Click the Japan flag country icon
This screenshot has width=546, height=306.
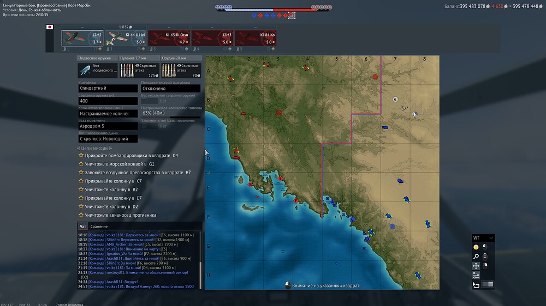click(50, 27)
